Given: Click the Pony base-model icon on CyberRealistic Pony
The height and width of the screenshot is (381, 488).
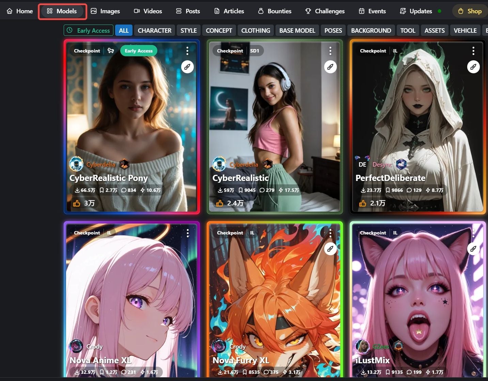Looking at the screenshot, I should 111,51.
